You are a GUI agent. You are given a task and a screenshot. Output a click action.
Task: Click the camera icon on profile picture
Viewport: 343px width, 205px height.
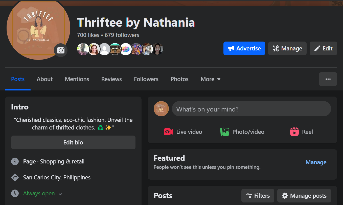61,50
